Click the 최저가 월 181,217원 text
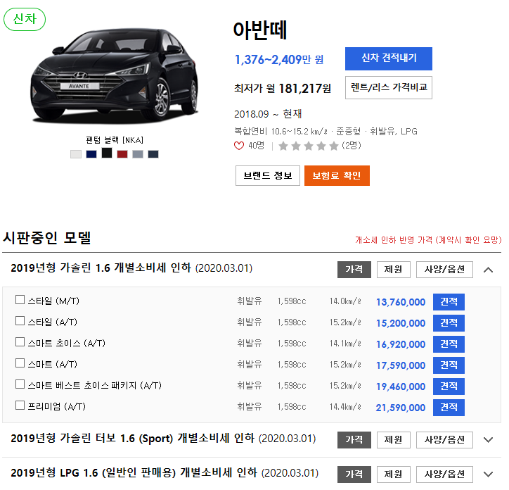509x490 pixels. [x=283, y=89]
